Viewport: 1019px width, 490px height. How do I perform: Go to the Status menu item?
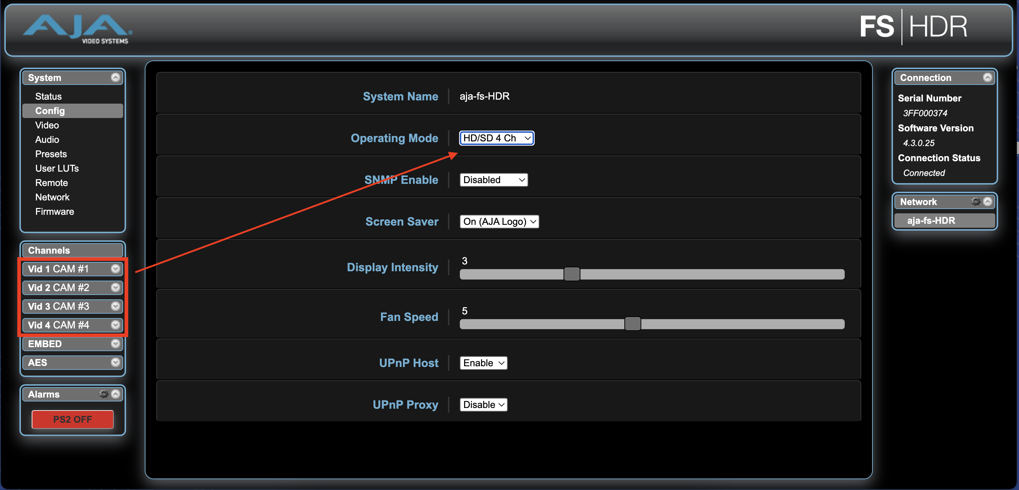point(48,96)
